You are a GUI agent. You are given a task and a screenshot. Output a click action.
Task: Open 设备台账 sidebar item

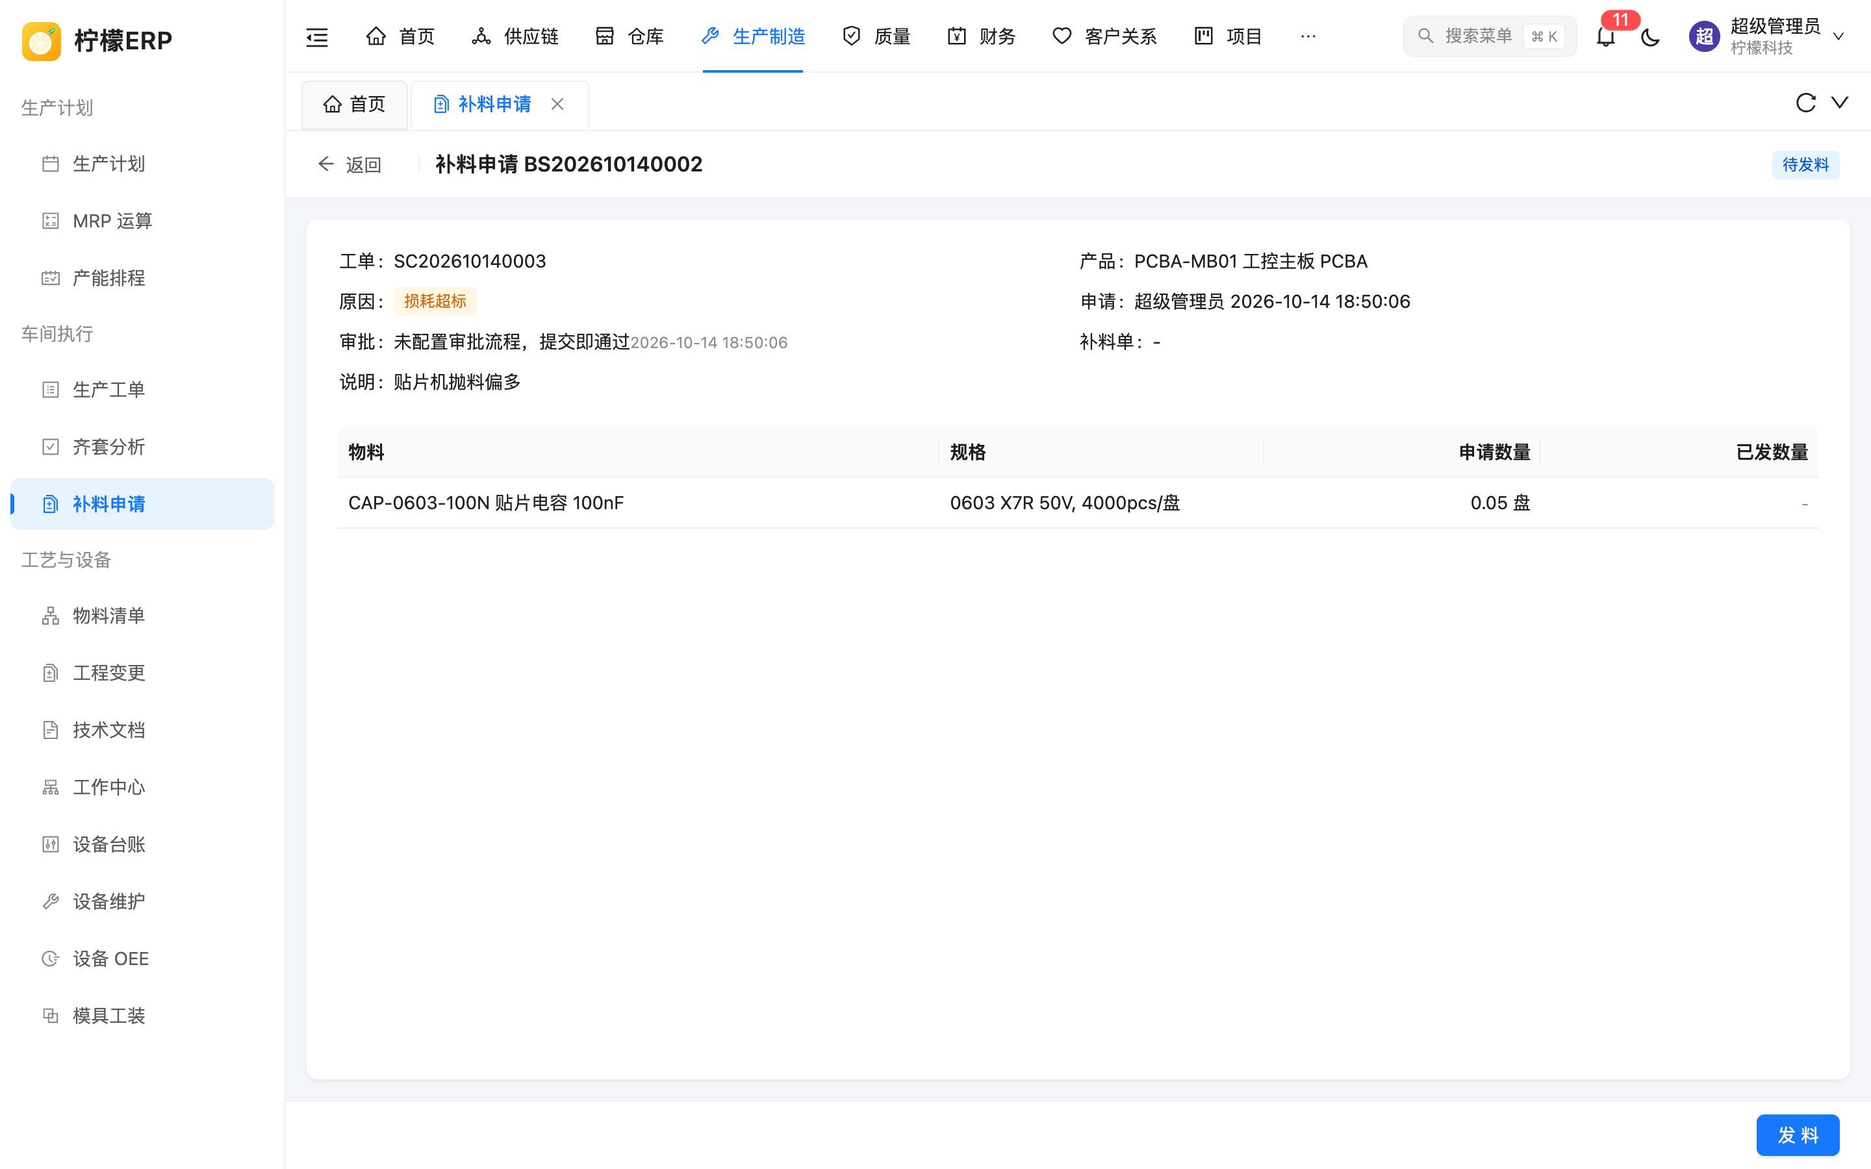click(x=142, y=844)
